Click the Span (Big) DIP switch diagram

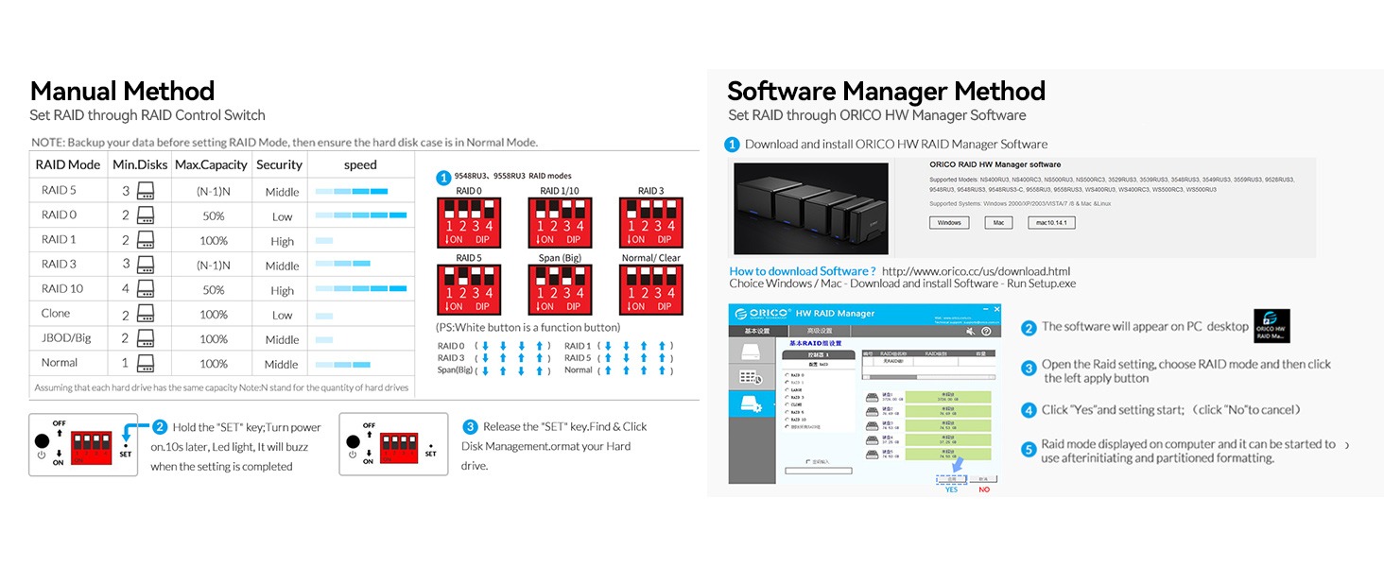pyautogui.click(x=562, y=289)
